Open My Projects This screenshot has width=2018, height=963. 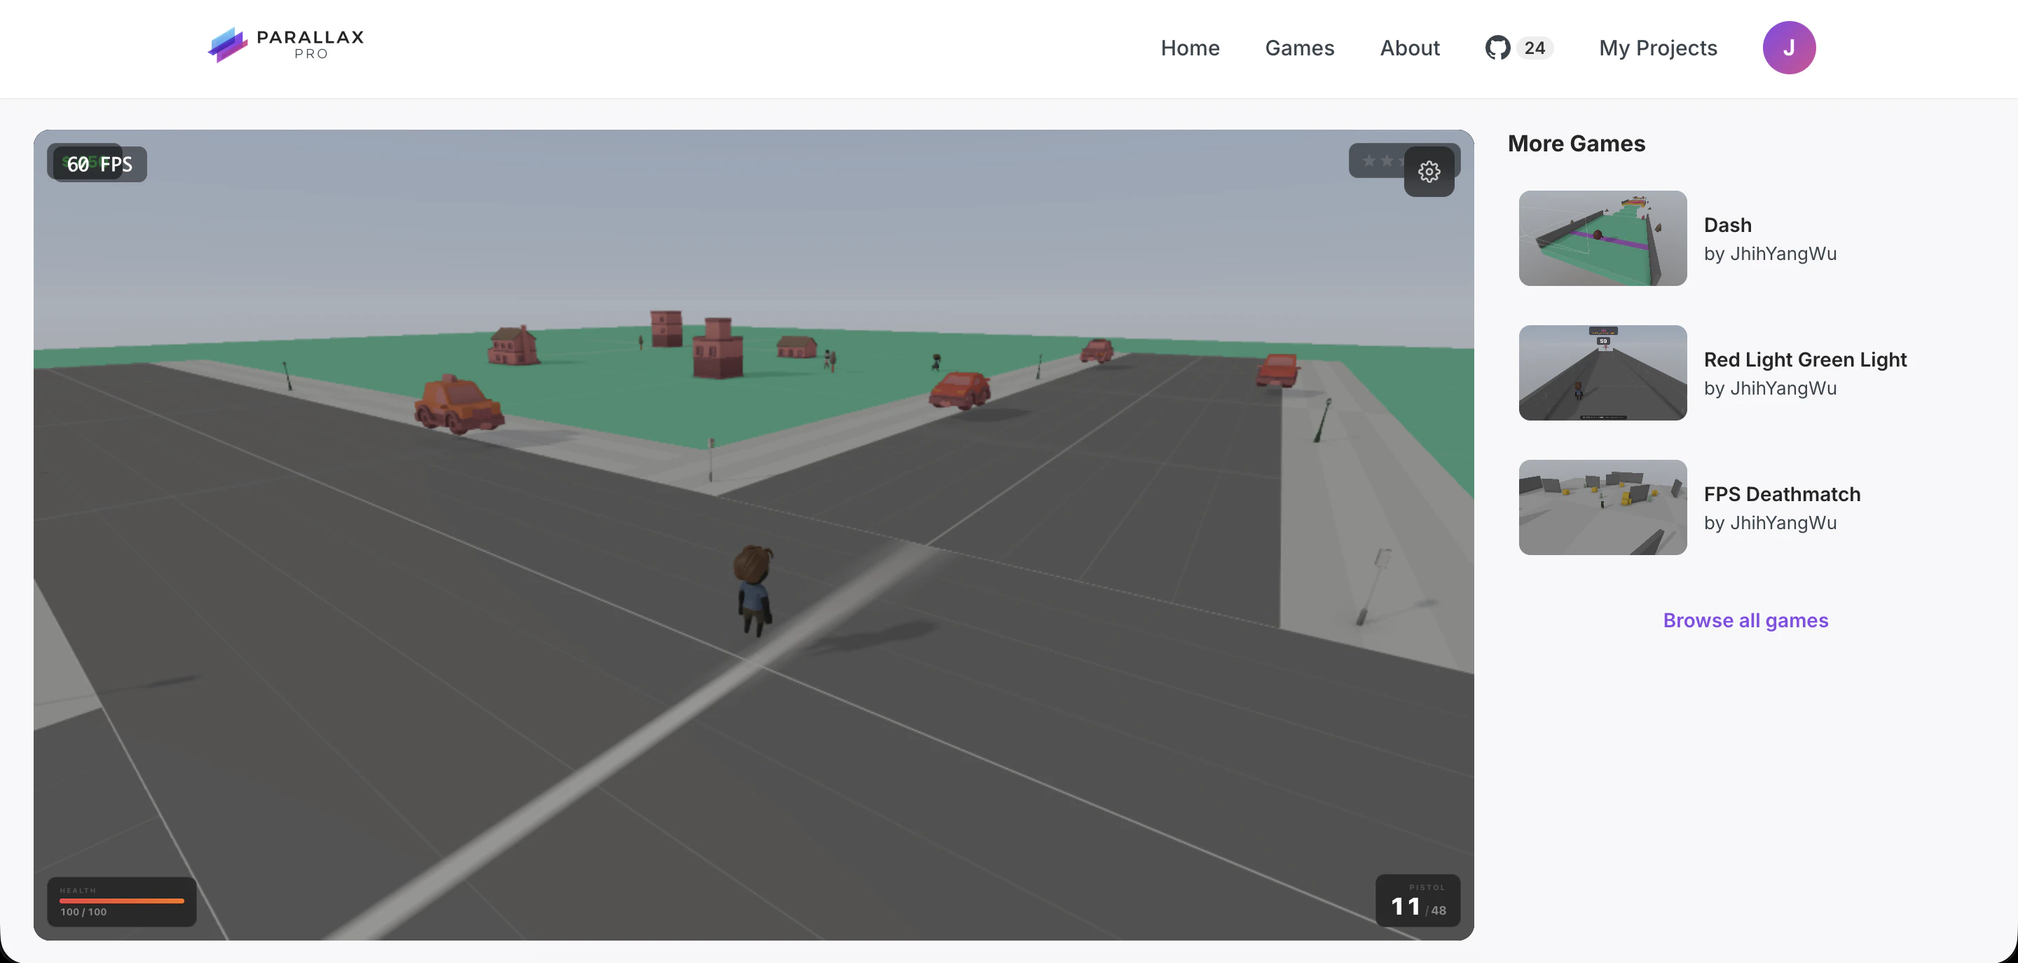click(1659, 48)
